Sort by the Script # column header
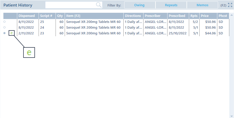Image resolution: width=234 pixels, height=118 pixels. coord(46,16)
